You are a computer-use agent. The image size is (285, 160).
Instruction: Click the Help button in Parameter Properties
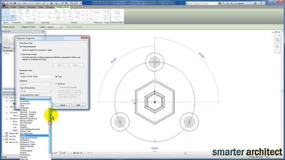coord(78,105)
